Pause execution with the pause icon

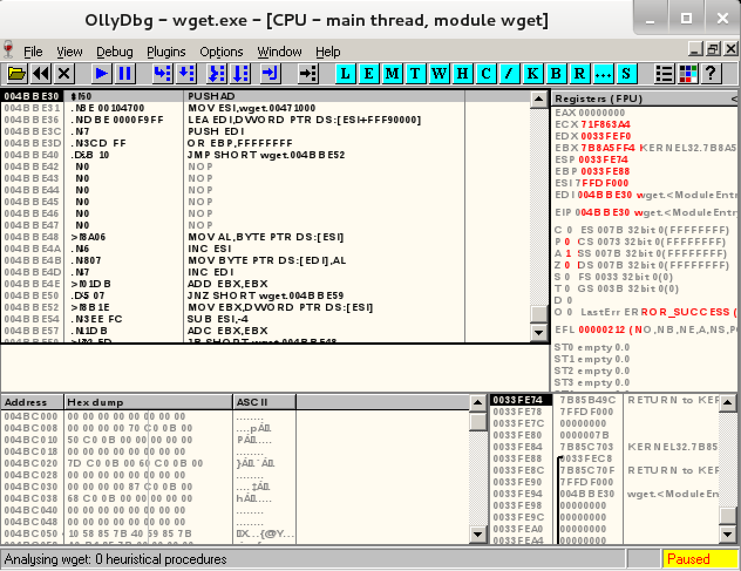coord(124,73)
